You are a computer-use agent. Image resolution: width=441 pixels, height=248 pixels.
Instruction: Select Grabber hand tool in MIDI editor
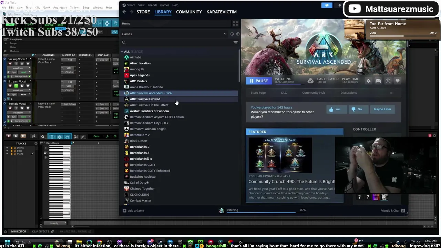point(67,137)
